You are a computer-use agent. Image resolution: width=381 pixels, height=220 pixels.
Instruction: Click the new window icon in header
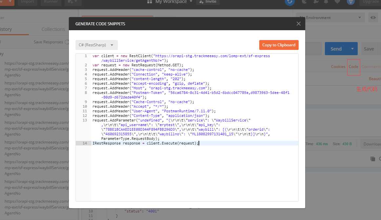73,2
